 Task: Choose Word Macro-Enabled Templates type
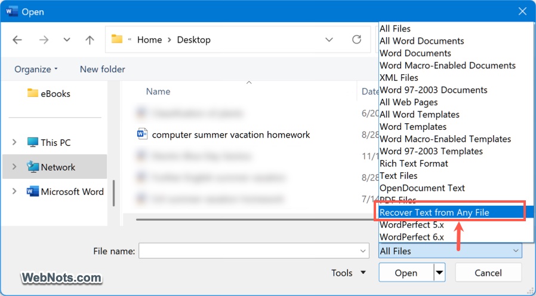pyautogui.click(x=445, y=139)
